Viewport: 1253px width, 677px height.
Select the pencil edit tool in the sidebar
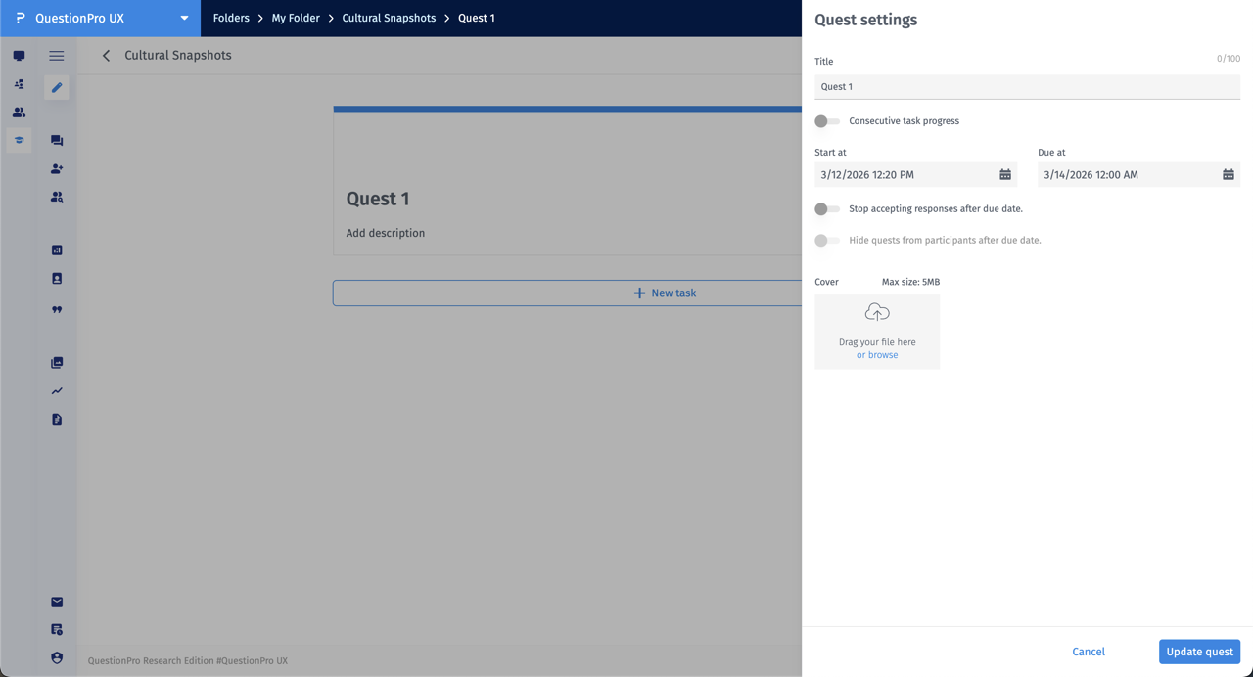click(x=56, y=88)
